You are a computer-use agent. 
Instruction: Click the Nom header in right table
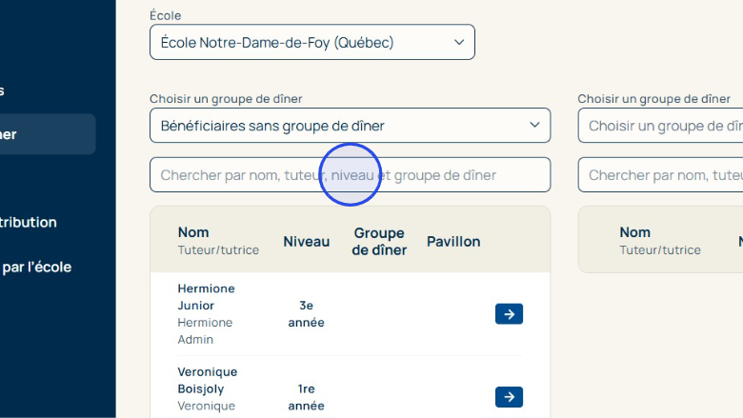pyautogui.click(x=635, y=232)
